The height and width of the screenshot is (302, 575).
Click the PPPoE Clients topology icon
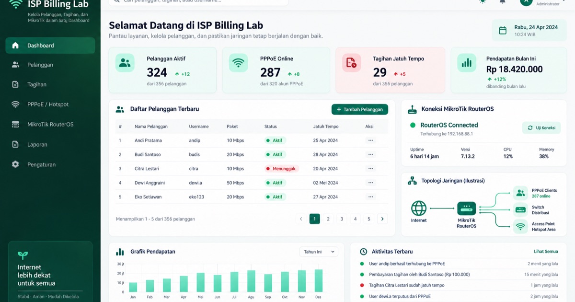(520, 193)
